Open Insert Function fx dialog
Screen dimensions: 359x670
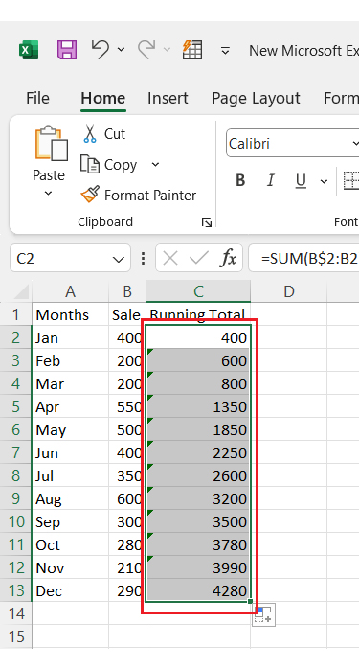tap(229, 258)
